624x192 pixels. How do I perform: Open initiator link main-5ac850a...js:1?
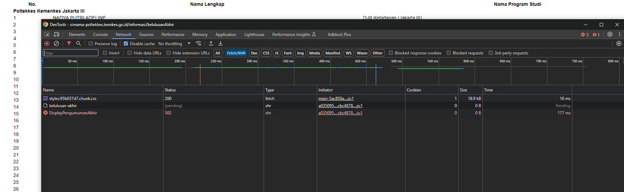(336, 98)
